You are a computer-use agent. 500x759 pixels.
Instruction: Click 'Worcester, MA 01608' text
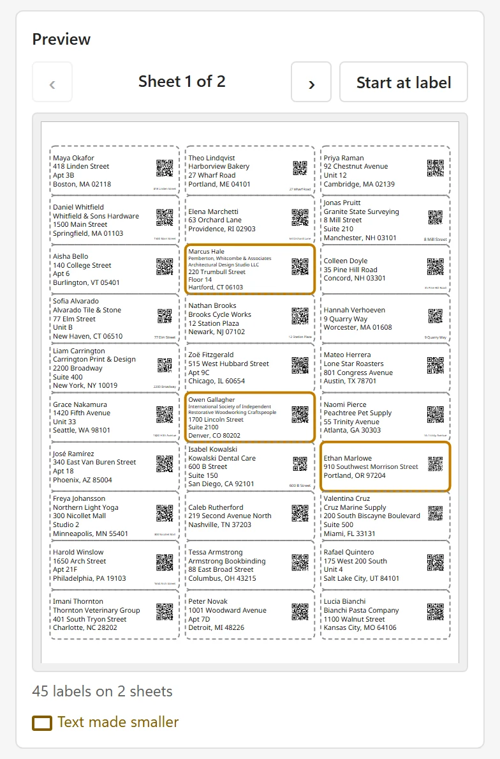click(x=358, y=328)
